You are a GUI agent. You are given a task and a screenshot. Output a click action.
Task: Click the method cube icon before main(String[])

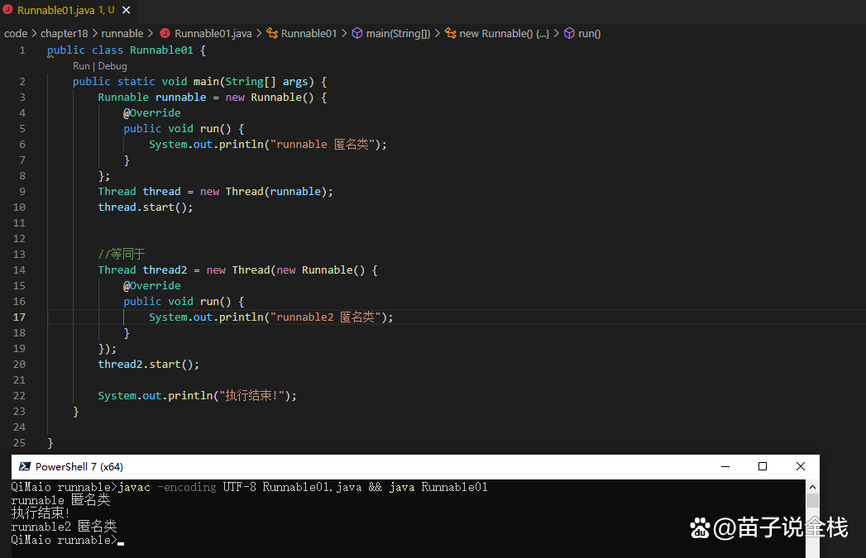tap(357, 34)
